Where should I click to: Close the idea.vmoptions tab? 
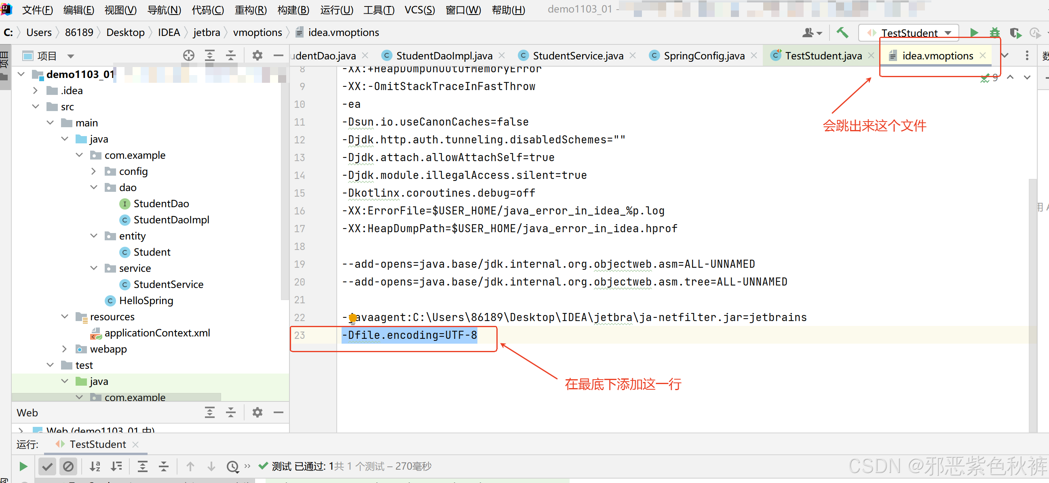point(983,56)
